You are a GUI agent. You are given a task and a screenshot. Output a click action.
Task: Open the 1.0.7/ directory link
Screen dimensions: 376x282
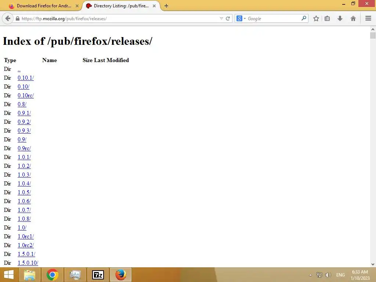24,210
